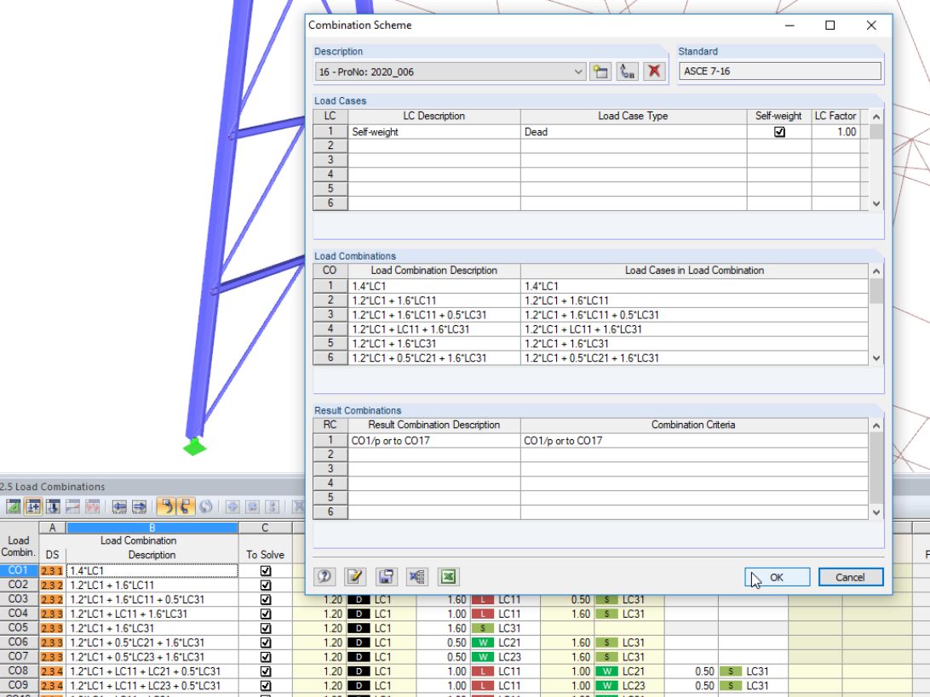The width and height of the screenshot is (930, 697).
Task: Export load combinations to Excel
Action: tap(448, 577)
